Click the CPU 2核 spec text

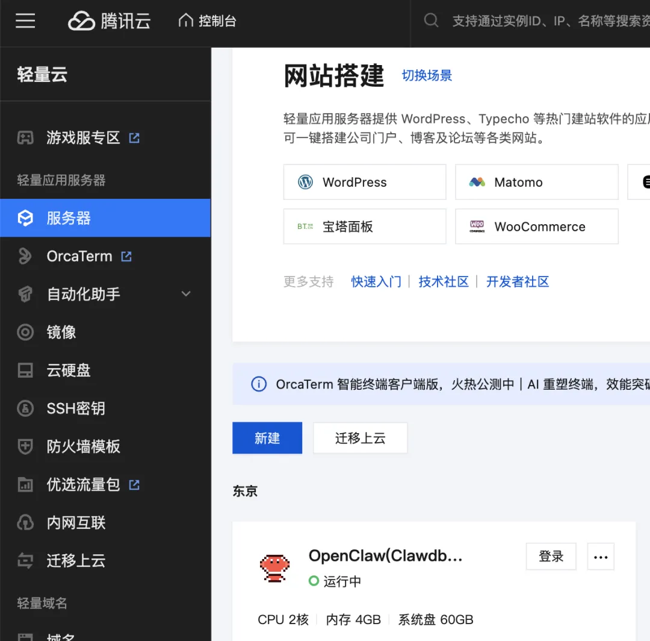point(283,619)
